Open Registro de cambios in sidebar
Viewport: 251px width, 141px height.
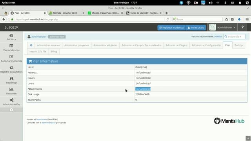click(11, 70)
